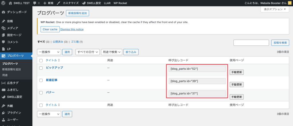
Task: Click the ブログパーツ grid icon in the sidebar
Action: (x=3, y=56)
